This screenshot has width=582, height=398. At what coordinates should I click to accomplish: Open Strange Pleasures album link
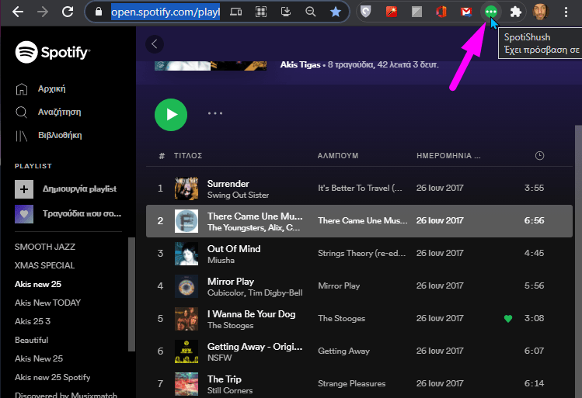pyautogui.click(x=351, y=383)
